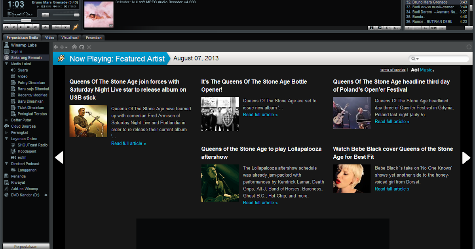Collapse the Direktori Podcast tree node
The height and width of the screenshot is (249, 475).
click(x=7, y=164)
